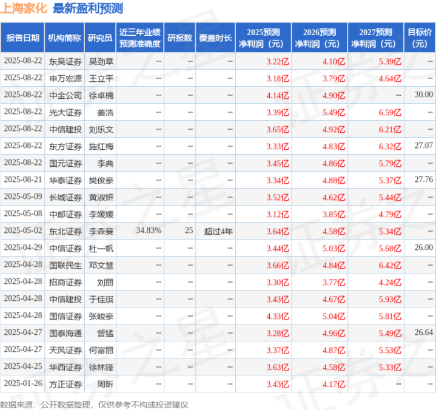Viewport: 436px width, 410px height.
Task: Select the 申万宏源 institution cell
Action: pos(65,78)
